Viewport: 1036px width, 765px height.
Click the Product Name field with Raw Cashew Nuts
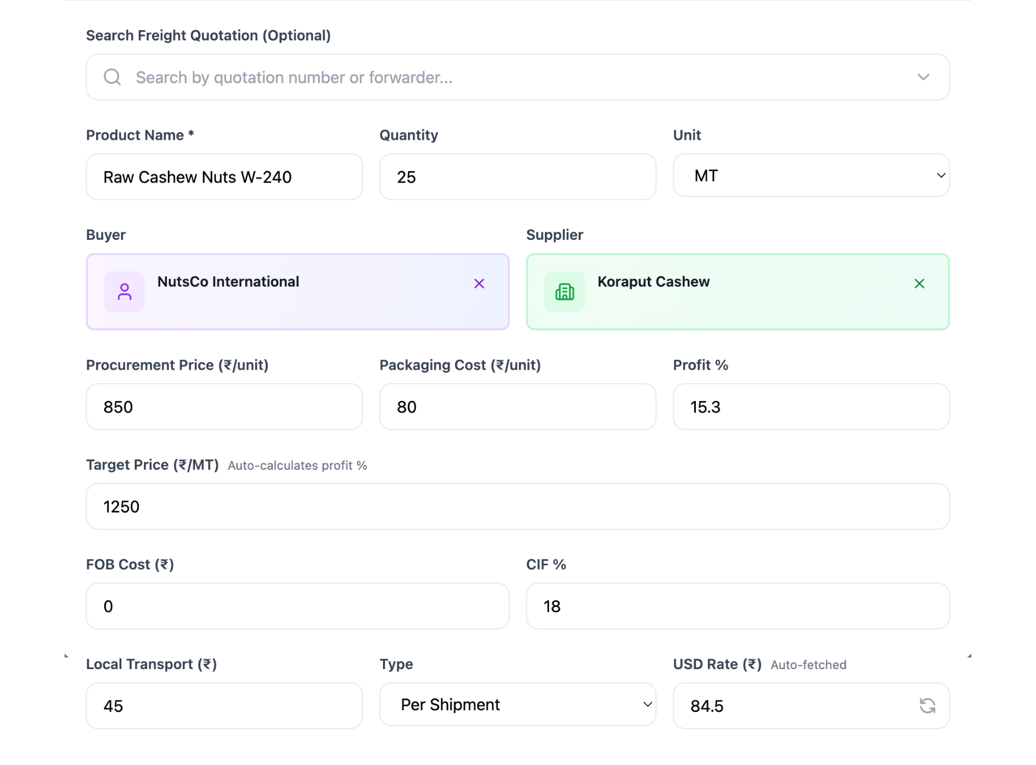pos(224,177)
